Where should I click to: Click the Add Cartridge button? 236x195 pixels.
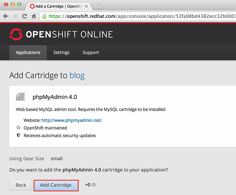coord(56,185)
